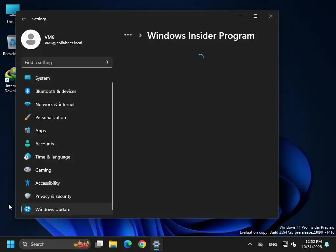Click the Find a setting search box

point(67,62)
